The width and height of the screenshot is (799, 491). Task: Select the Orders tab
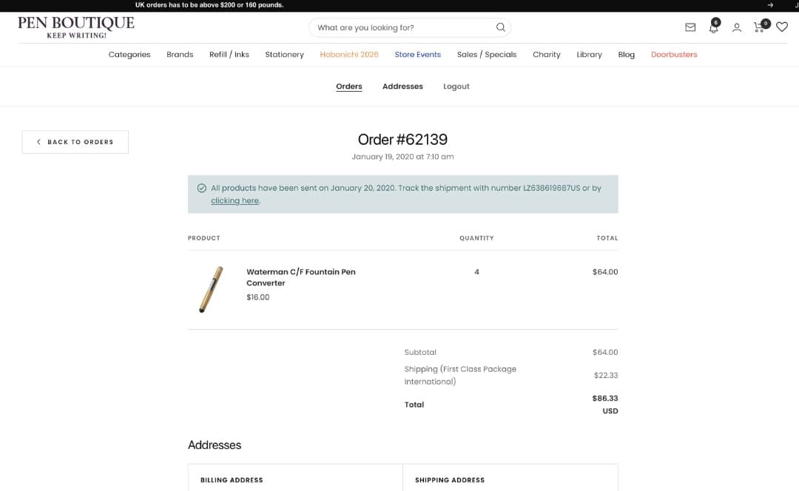click(x=349, y=87)
